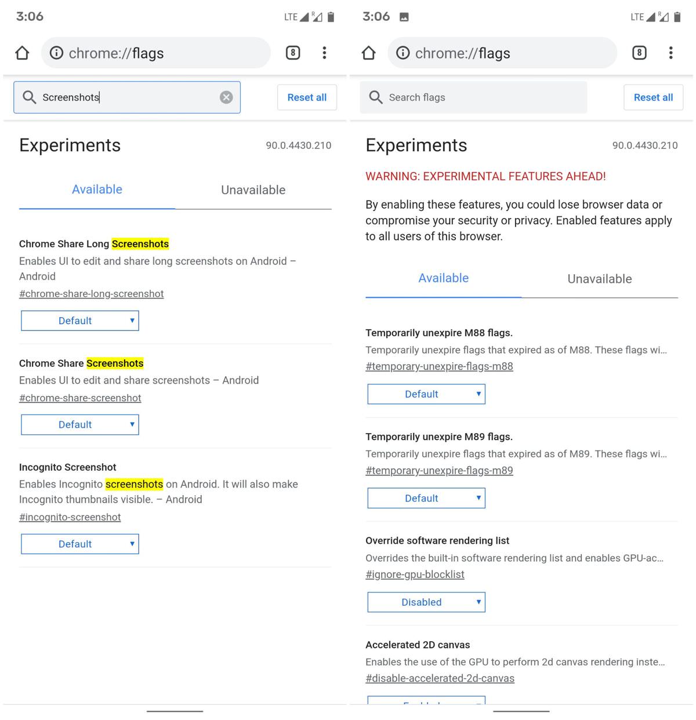Click version 90.0.4430.210 in right screen
The height and width of the screenshot is (720, 696).
coord(645,146)
